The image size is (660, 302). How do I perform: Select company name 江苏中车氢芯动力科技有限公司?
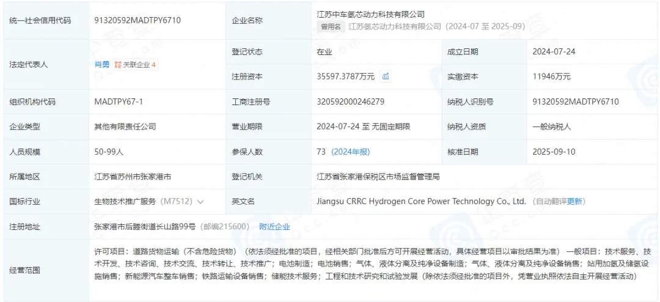tap(370, 14)
